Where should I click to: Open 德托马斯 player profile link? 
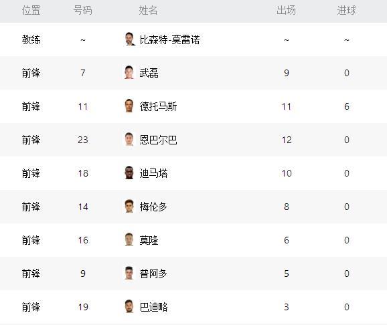coord(158,106)
